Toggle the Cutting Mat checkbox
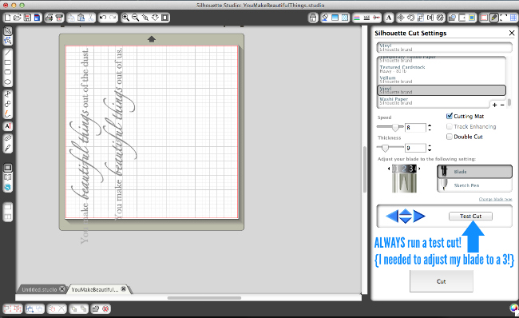Image resolution: width=519 pixels, height=318 pixels. (x=450, y=116)
